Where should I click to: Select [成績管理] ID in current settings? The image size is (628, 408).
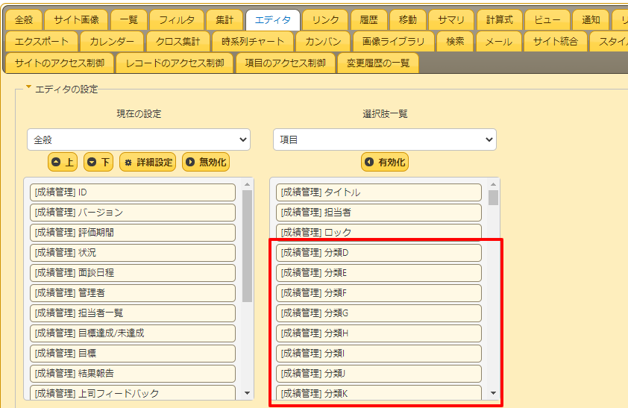point(133,192)
